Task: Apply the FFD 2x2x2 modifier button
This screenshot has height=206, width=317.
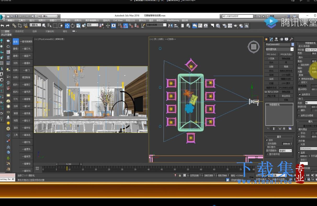Action: coord(271,54)
